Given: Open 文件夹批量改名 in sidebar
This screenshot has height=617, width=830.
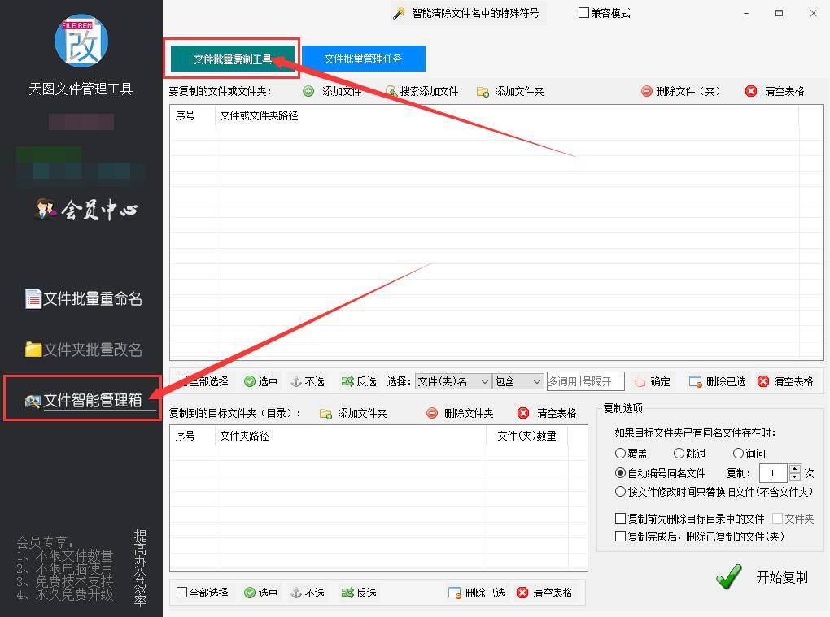Looking at the screenshot, I should (84, 350).
